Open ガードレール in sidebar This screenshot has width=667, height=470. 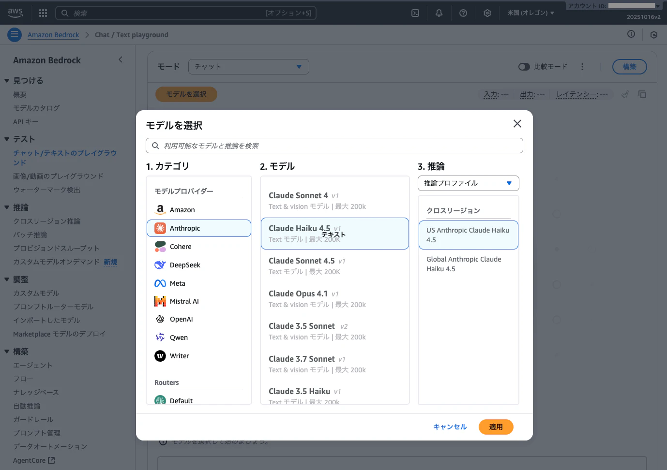[33, 419]
